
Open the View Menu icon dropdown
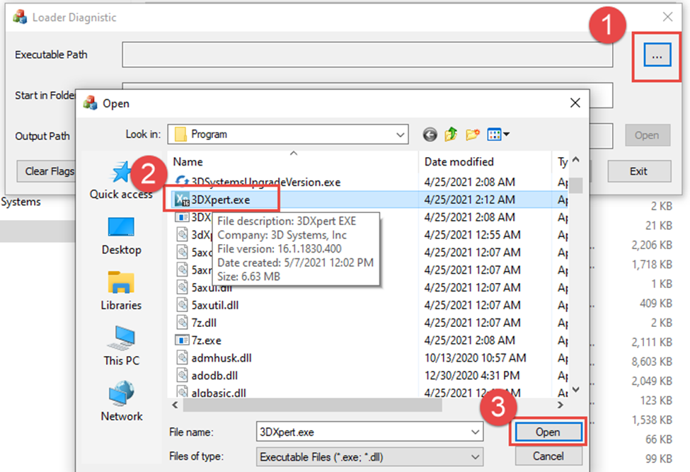coord(498,134)
